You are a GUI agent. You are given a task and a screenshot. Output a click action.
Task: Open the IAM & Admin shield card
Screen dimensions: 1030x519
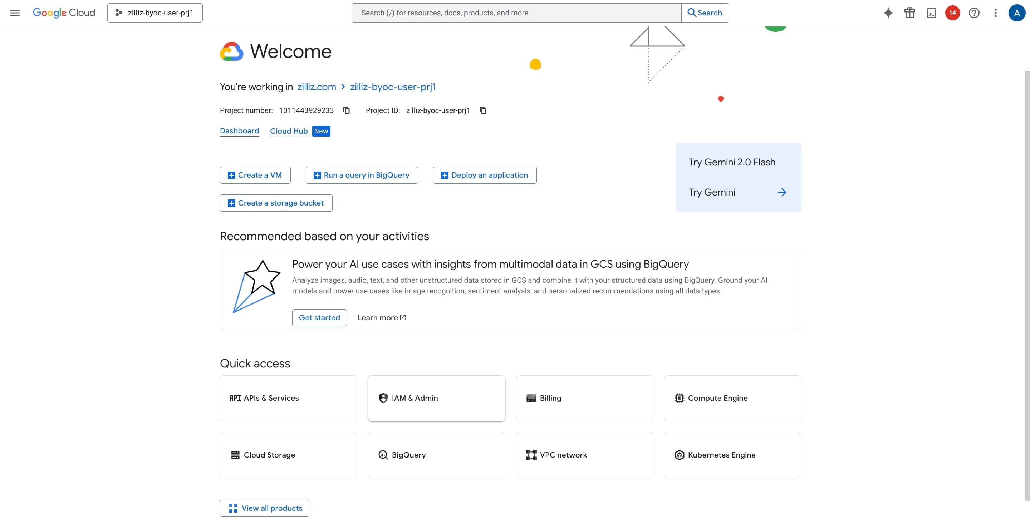436,398
